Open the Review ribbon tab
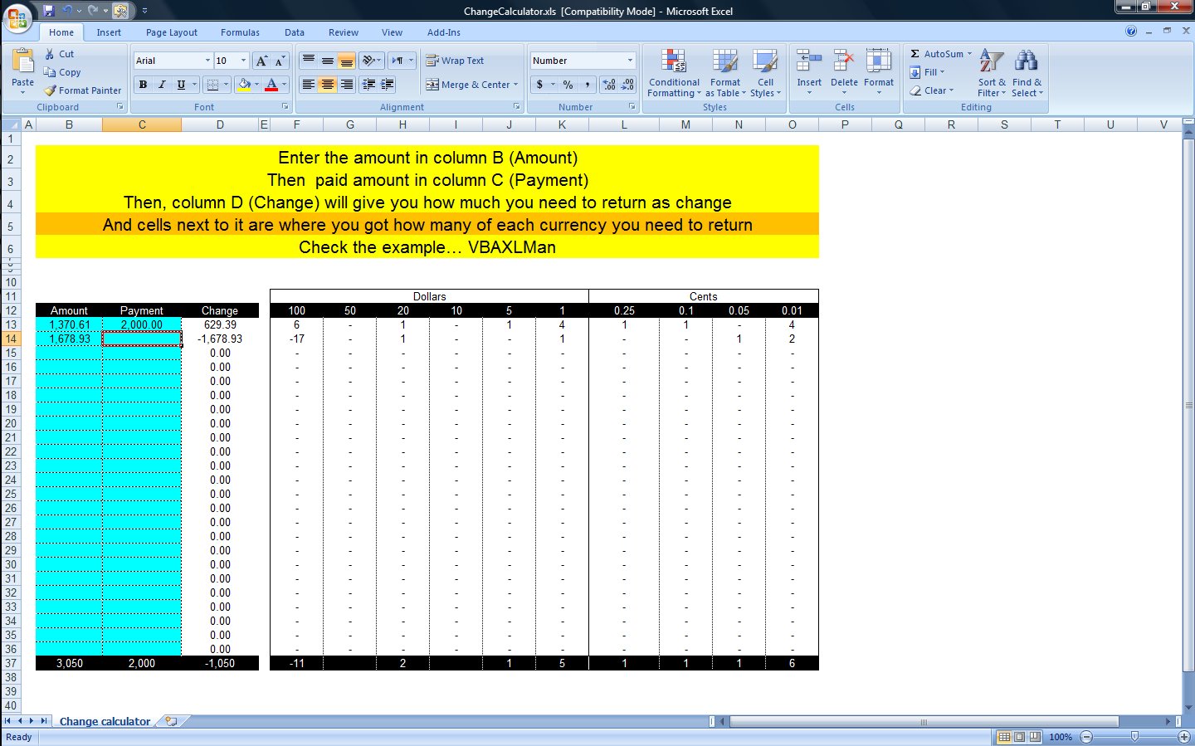 343,32
